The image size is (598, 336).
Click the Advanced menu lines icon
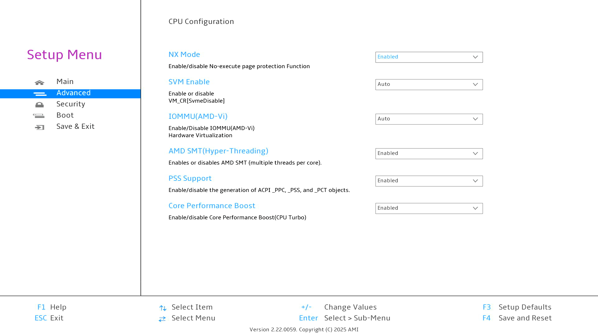point(40,94)
